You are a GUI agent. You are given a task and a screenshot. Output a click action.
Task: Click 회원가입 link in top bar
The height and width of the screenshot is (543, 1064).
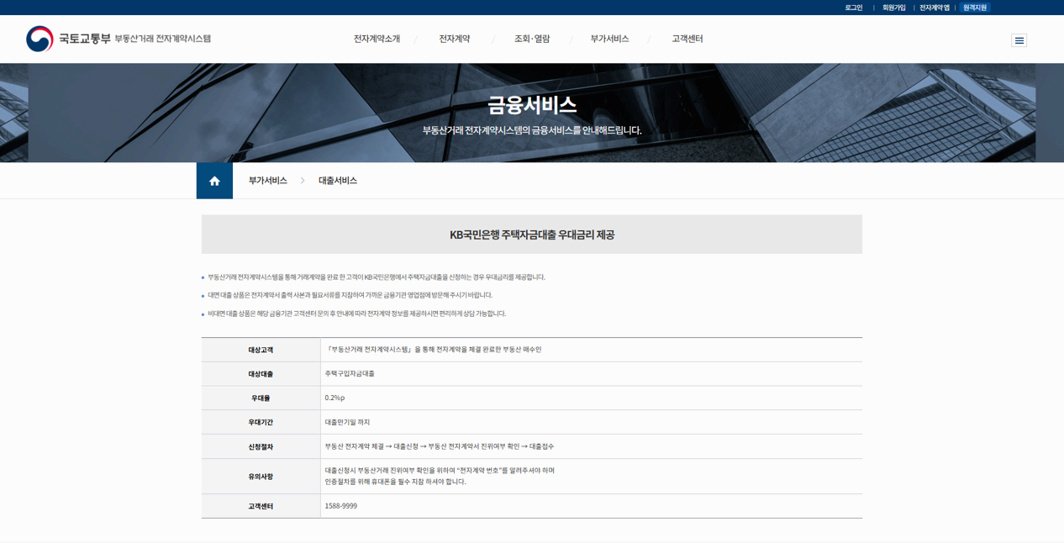894,8
